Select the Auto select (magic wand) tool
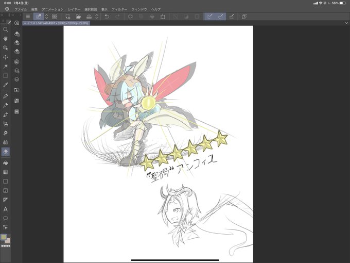 [6, 66]
